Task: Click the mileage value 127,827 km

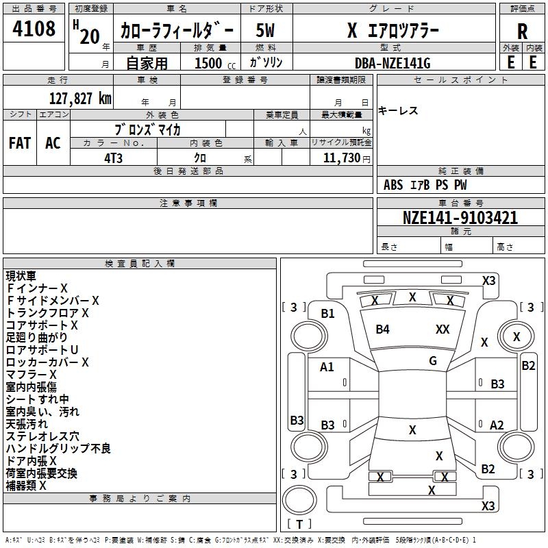Action: [80, 99]
